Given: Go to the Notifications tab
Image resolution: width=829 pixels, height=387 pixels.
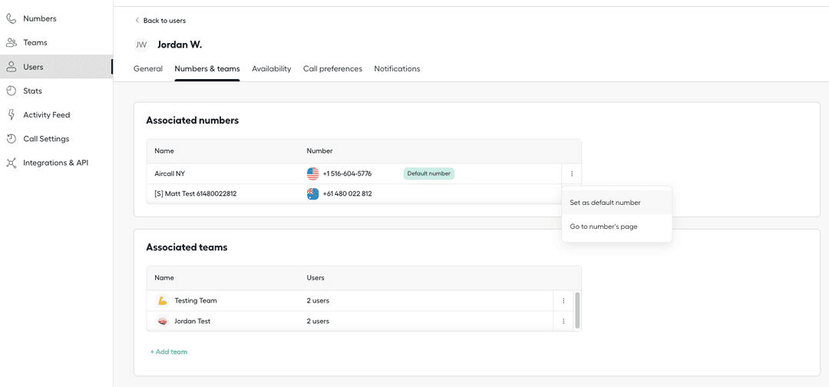Looking at the screenshot, I should click(x=397, y=69).
